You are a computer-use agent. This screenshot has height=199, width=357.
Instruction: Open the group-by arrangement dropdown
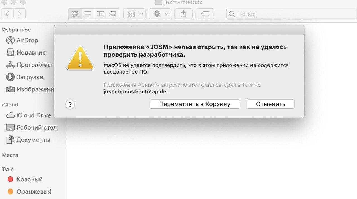click(134, 14)
